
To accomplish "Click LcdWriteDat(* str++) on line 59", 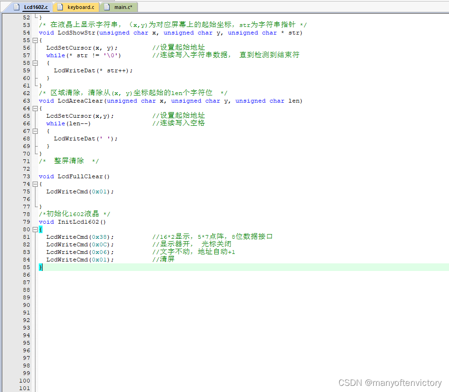I will tap(94, 70).
